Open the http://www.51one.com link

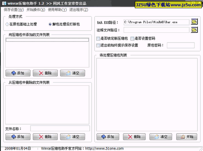coord(104,148)
